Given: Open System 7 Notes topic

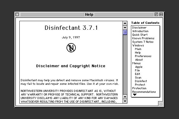Looking at the screenshot, I should [143, 42].
